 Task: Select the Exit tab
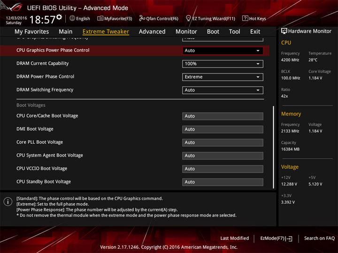click(x=255, y=32)
